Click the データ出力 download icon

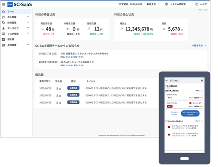(x=3, y=28)
